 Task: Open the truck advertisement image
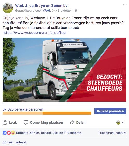coord(64,70)
